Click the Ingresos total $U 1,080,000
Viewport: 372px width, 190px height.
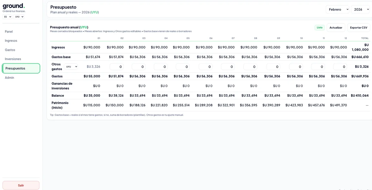pos(360,47)
